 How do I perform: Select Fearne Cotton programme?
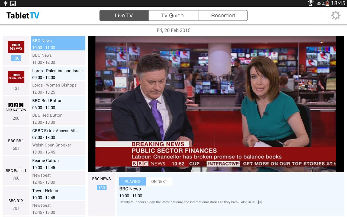[x=58, y=164]
